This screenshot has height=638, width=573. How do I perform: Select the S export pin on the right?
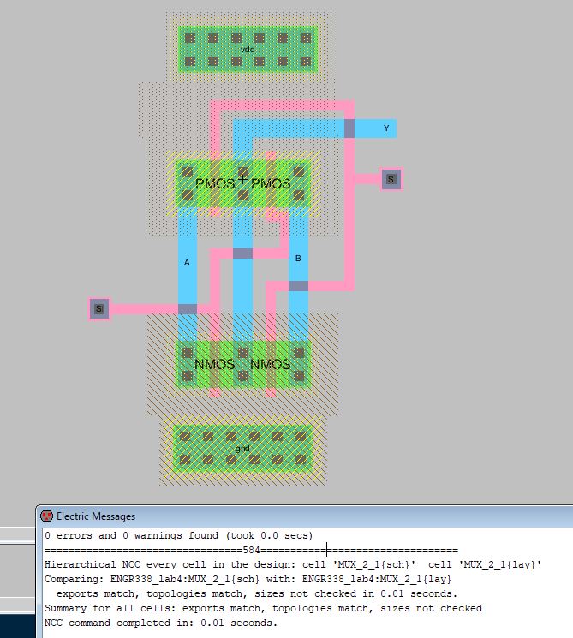click(x=391, y=179)
